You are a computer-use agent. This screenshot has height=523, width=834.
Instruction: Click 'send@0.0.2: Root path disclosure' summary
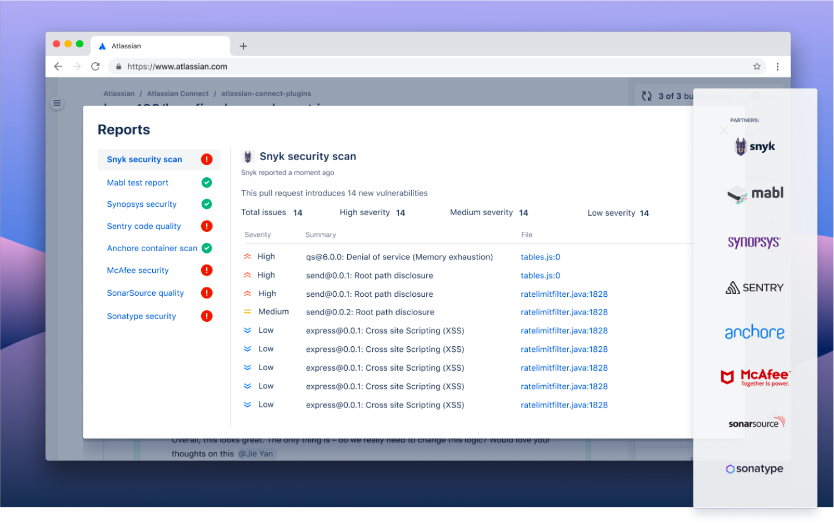pos(370,312)
